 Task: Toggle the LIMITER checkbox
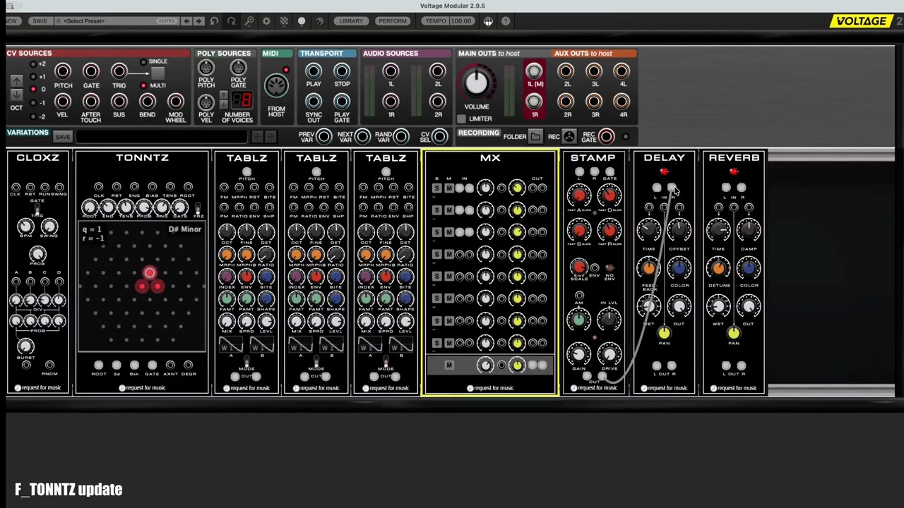pos(461,119)
